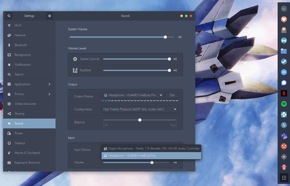Open the Terminal from the dock
Screen dimensions: 290x186
pos(284,9)
